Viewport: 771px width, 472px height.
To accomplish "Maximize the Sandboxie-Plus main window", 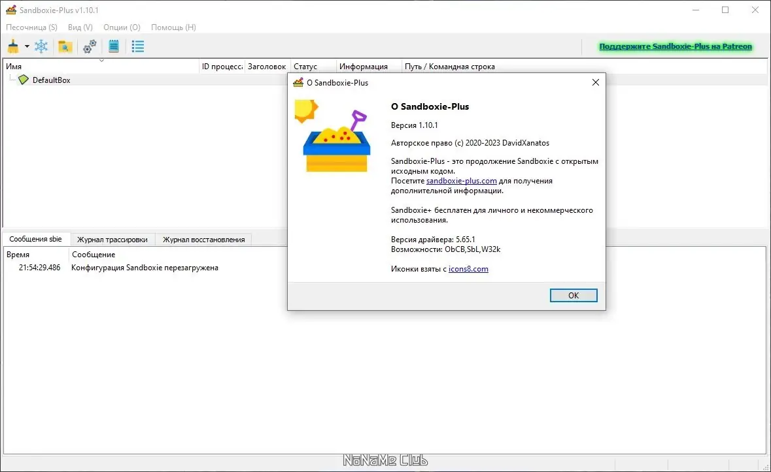I will pos(725,10).
